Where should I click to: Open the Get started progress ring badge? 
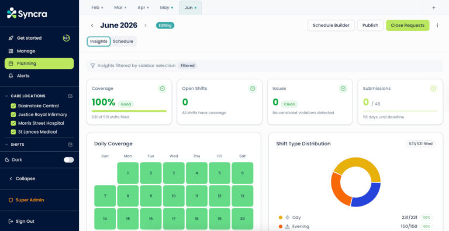tap(66, 38)
